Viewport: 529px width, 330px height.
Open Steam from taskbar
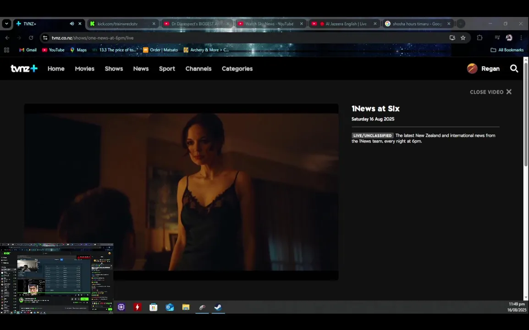[218, 307]
